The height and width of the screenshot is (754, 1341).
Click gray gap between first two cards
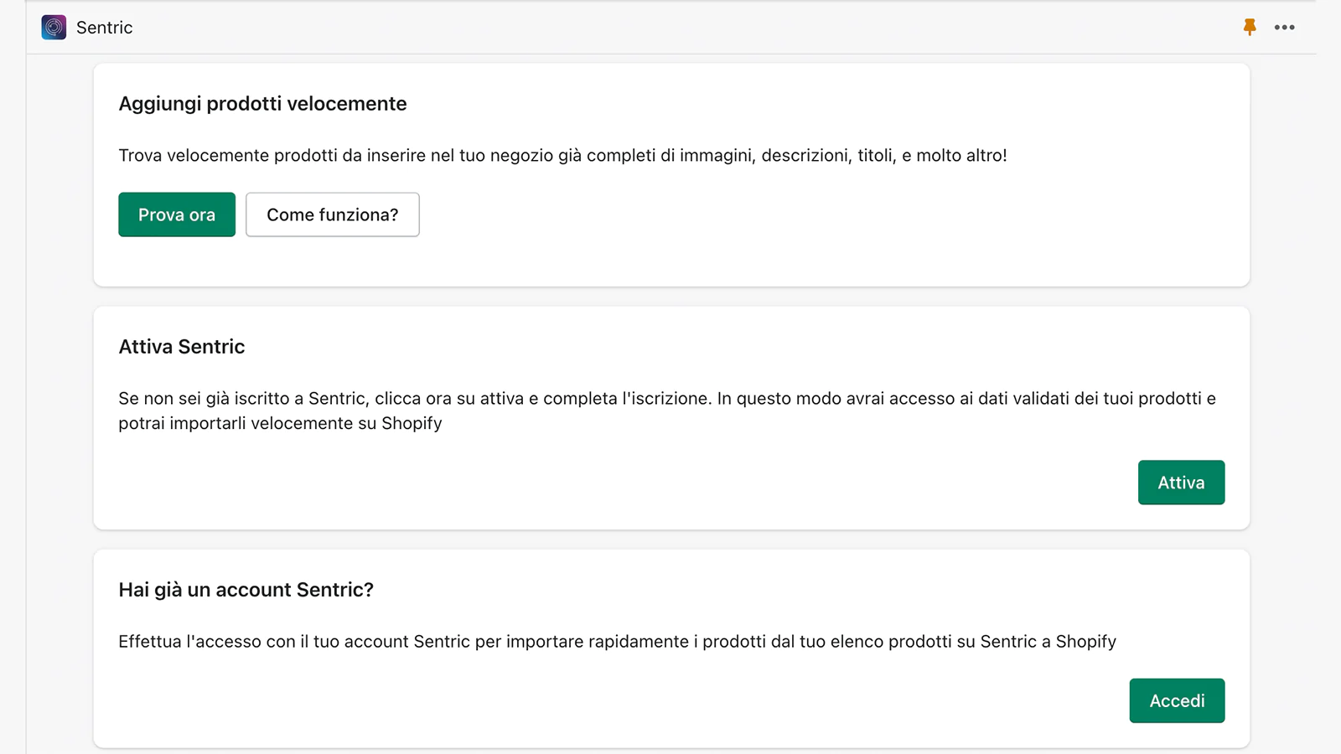(670, 297)
